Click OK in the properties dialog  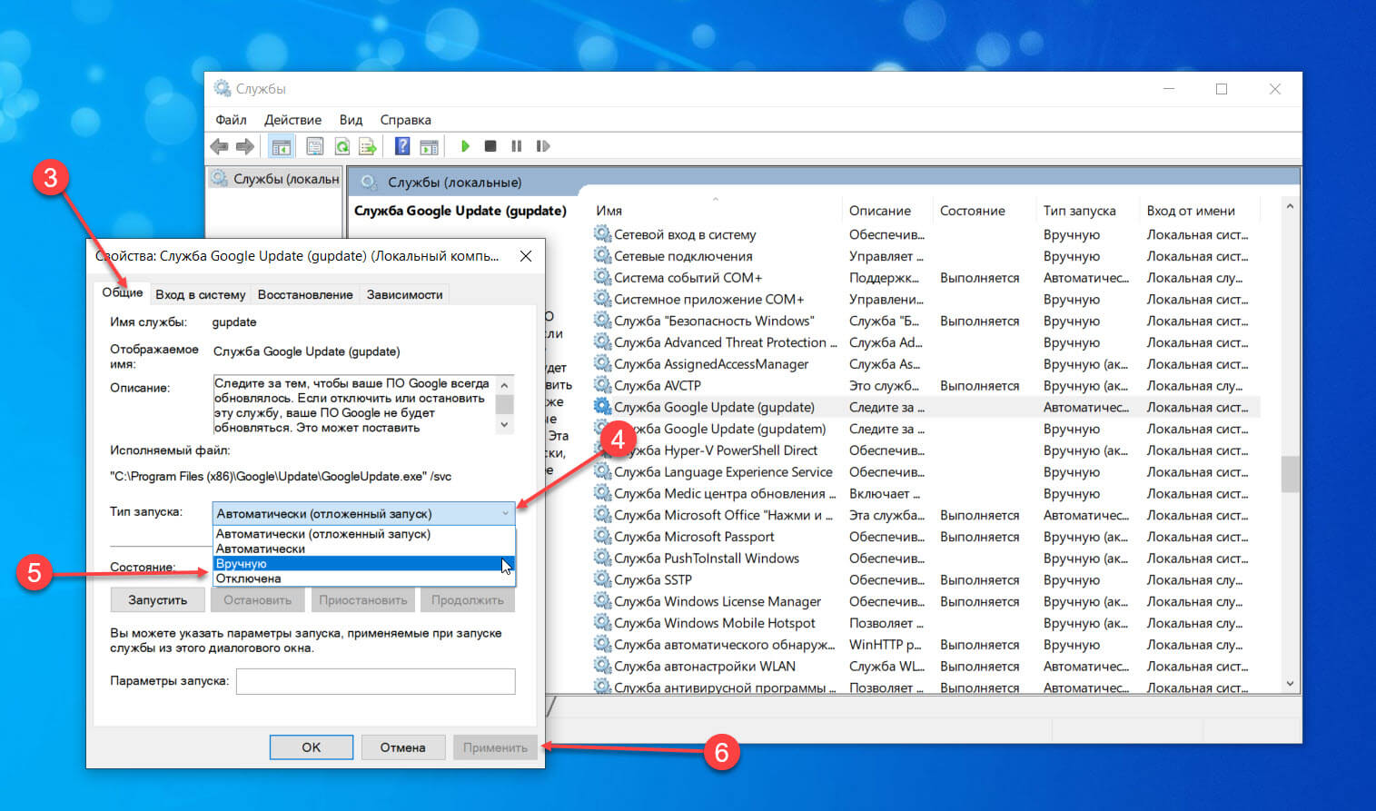click(x=312, y=747)
